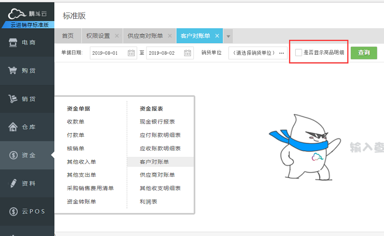Select 现金银行报表 in 资金报表 list
This screenshot has width=384, height=236.
coord(157,122)
